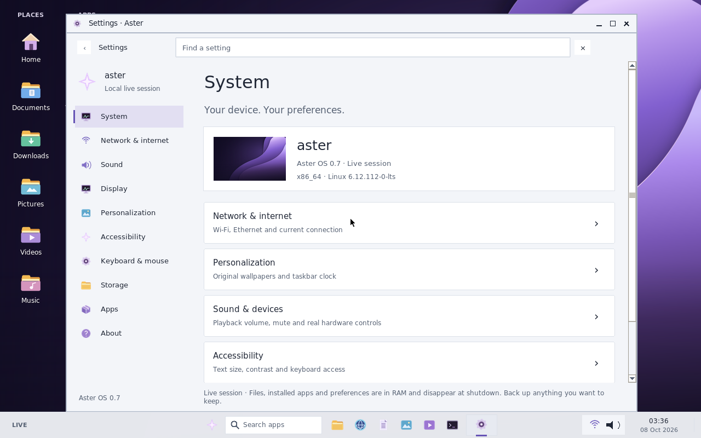The height and width of the screenshot is (438, 701).
Task: Click the aster wallpaper thumbnail
Action: click(250, 159)
